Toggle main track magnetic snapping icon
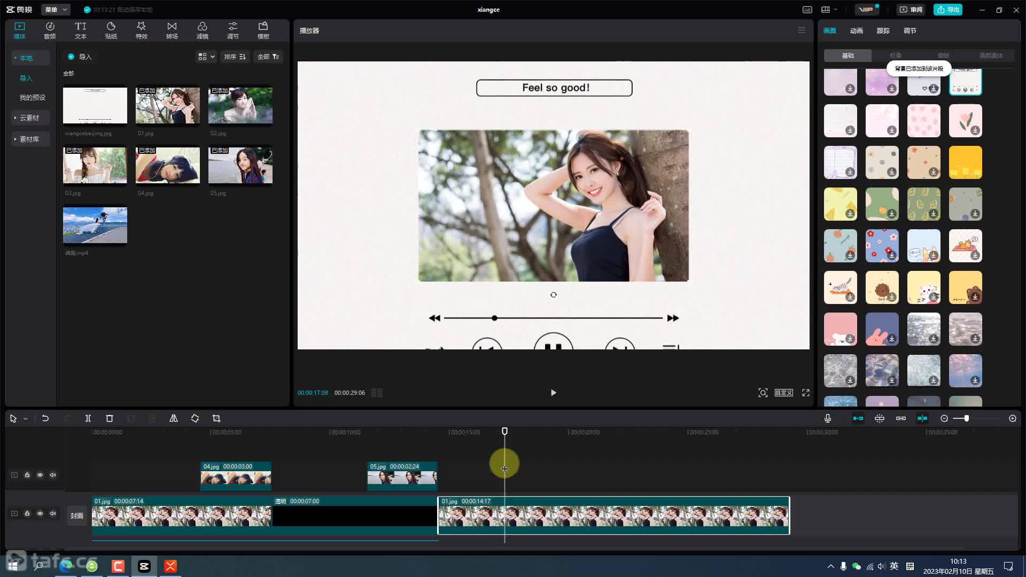Screen dimensions: 1026x577 click(x=858, y=418)
